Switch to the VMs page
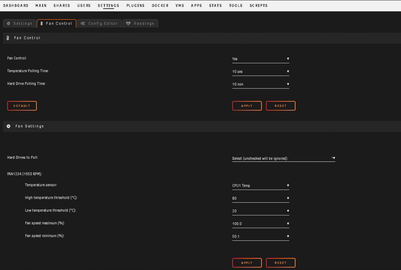Viewport: 401px width, 270px height. coord(180,5)
